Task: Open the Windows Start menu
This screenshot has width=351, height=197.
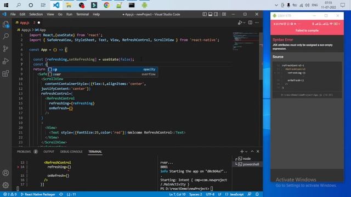Action: point(6,5)
